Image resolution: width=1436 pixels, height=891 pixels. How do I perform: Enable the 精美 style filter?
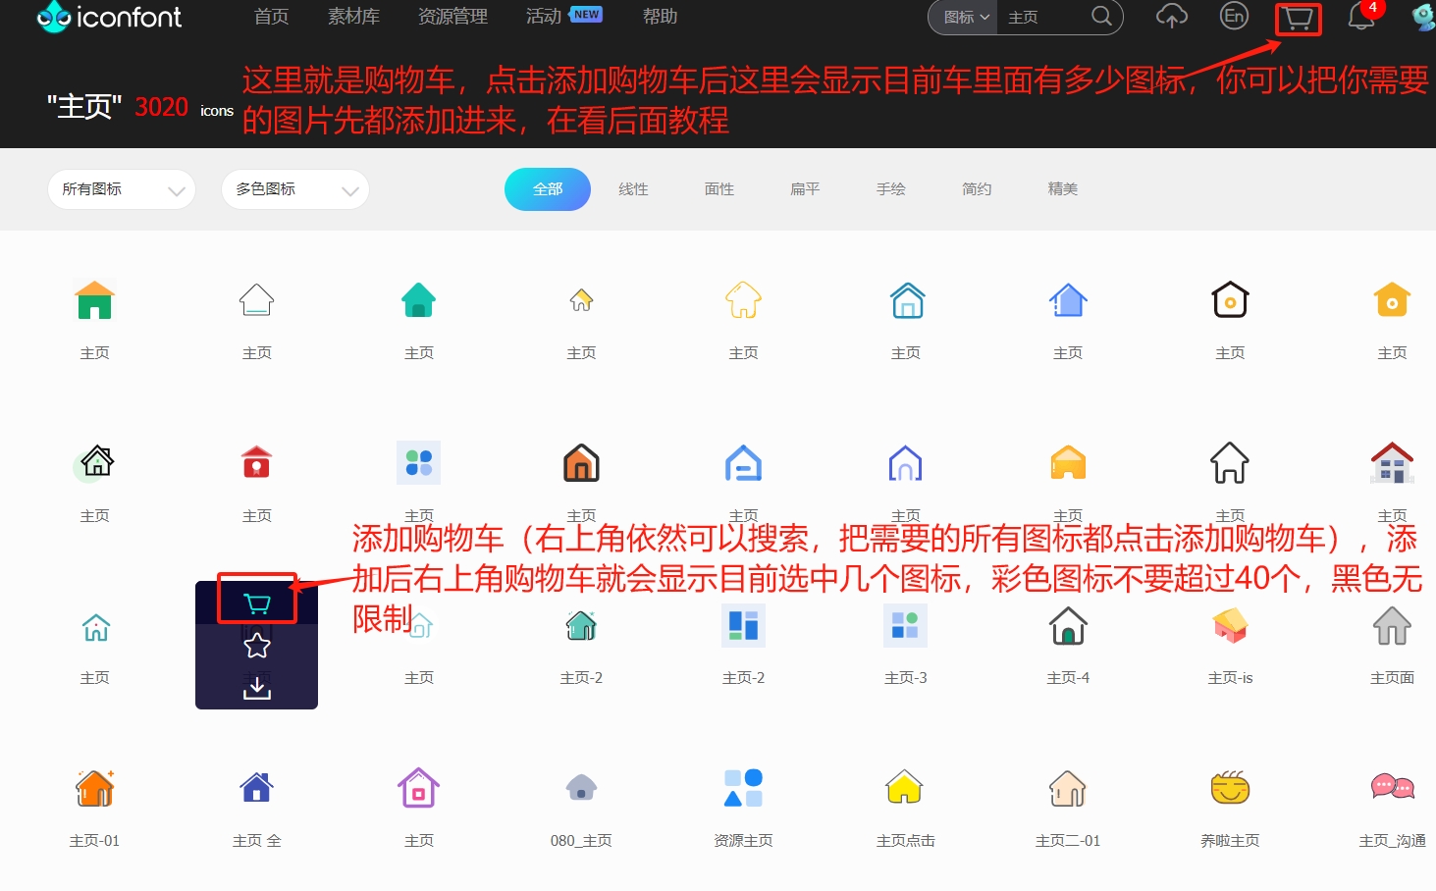coord(1062,188)
